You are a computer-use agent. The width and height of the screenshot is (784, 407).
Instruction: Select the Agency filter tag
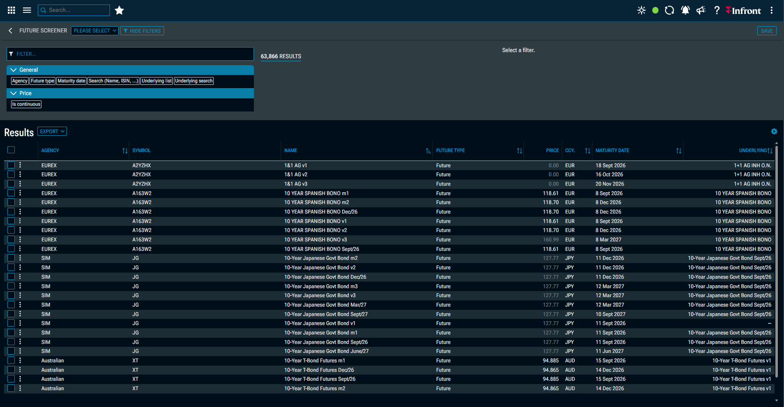pyautogui.click(x=20, y=81)
